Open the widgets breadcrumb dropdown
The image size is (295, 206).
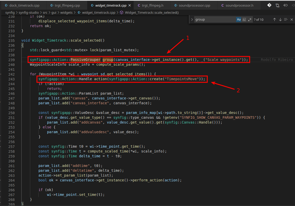click(67, 13)
